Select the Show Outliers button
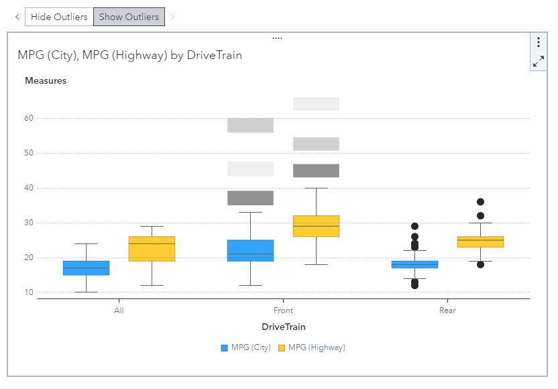 pyautogui.click(x=129, y=17)
